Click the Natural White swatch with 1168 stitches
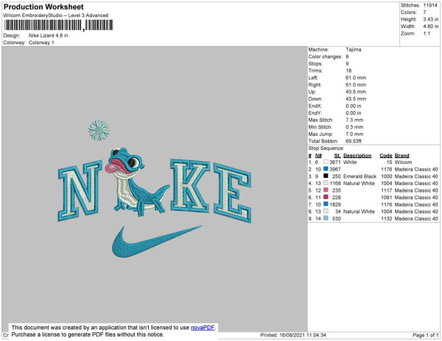The height and width of the screenshot is (341, 442). [x=326, y=183]
